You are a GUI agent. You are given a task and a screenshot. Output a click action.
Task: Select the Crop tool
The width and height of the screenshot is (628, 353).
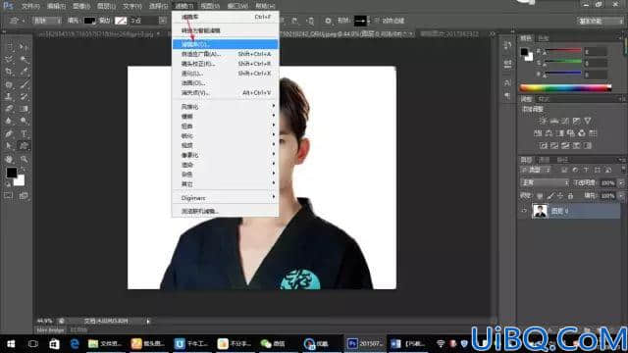click(9, 72)
